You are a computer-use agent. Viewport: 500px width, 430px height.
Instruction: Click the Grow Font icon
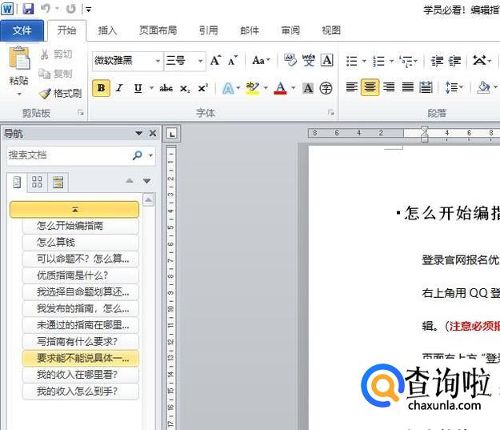pos(216,60)
